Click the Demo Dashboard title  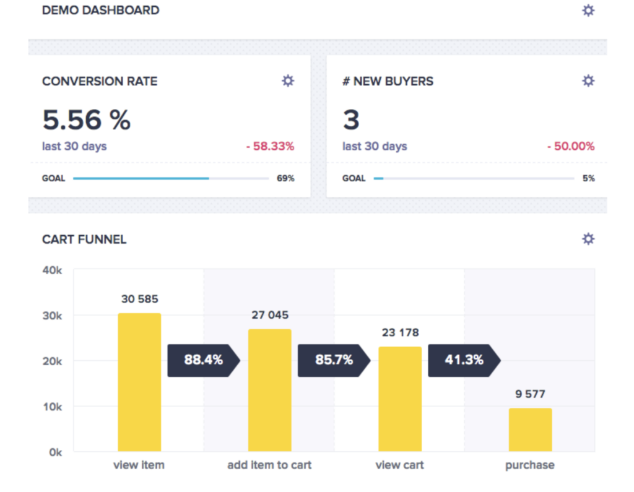pos(100,11)
